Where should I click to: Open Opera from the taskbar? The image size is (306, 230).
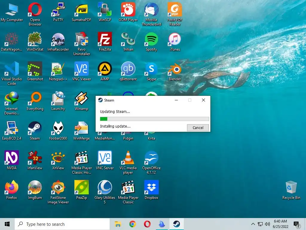(147, 224)
